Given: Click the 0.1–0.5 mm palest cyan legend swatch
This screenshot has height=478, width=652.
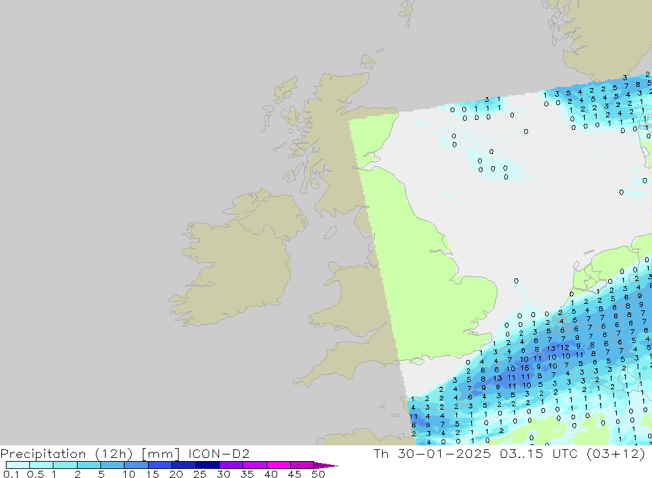Looking at the screenshot, I should coord(18,465).
